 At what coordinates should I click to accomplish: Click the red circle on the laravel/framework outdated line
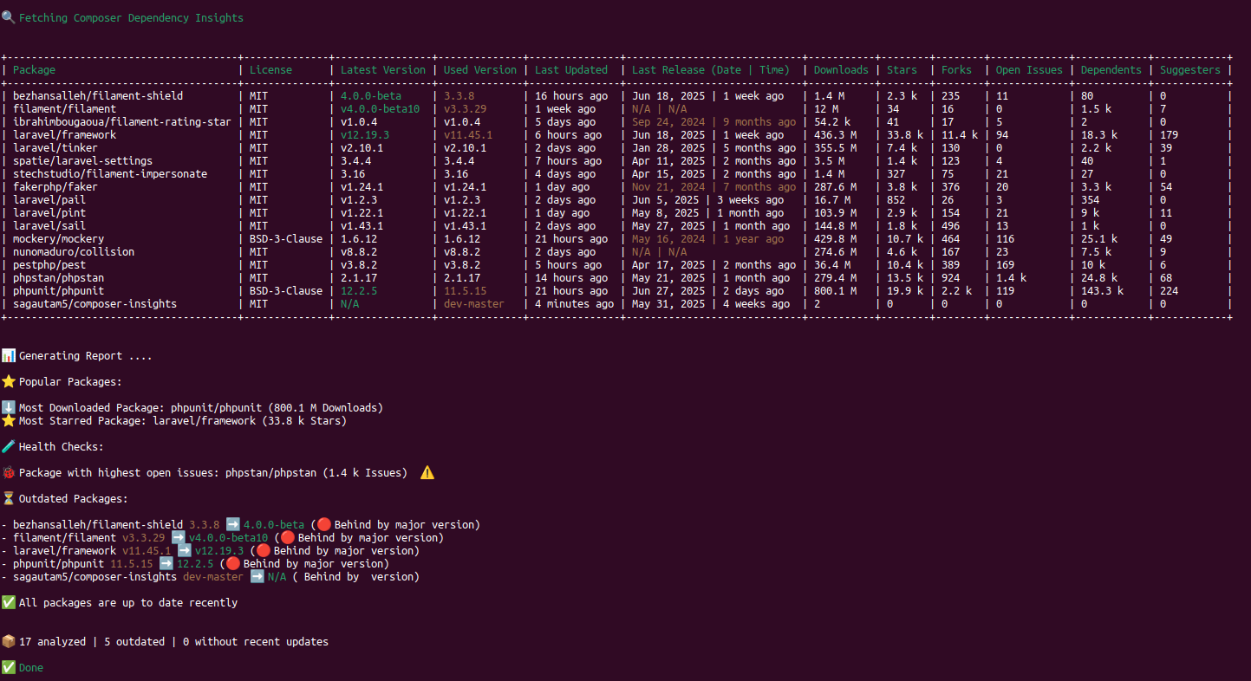(x=263, y=551)
